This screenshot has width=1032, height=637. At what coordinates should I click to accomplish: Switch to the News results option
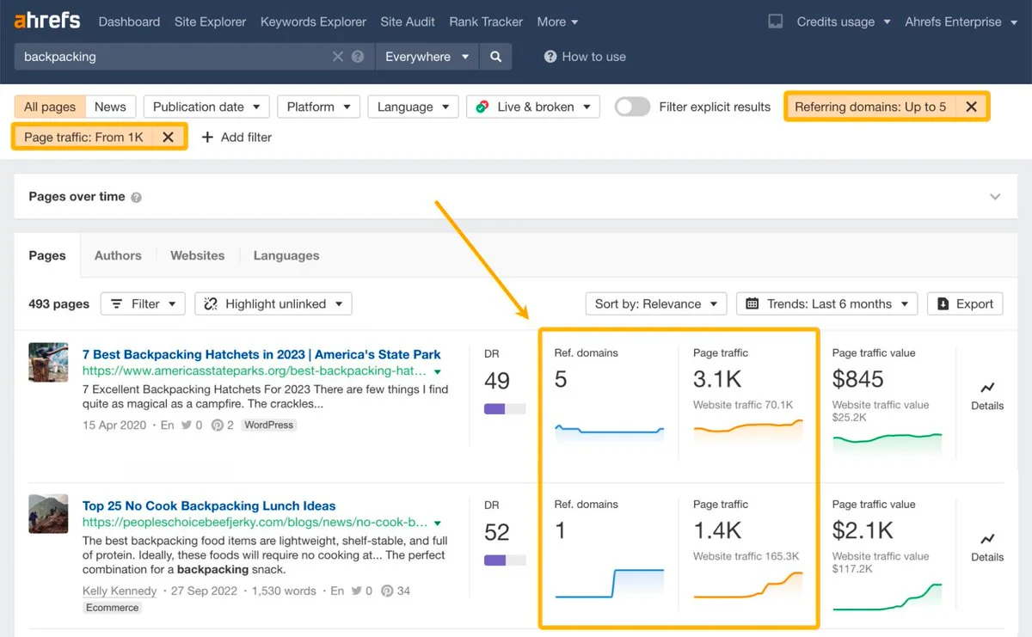110,107
